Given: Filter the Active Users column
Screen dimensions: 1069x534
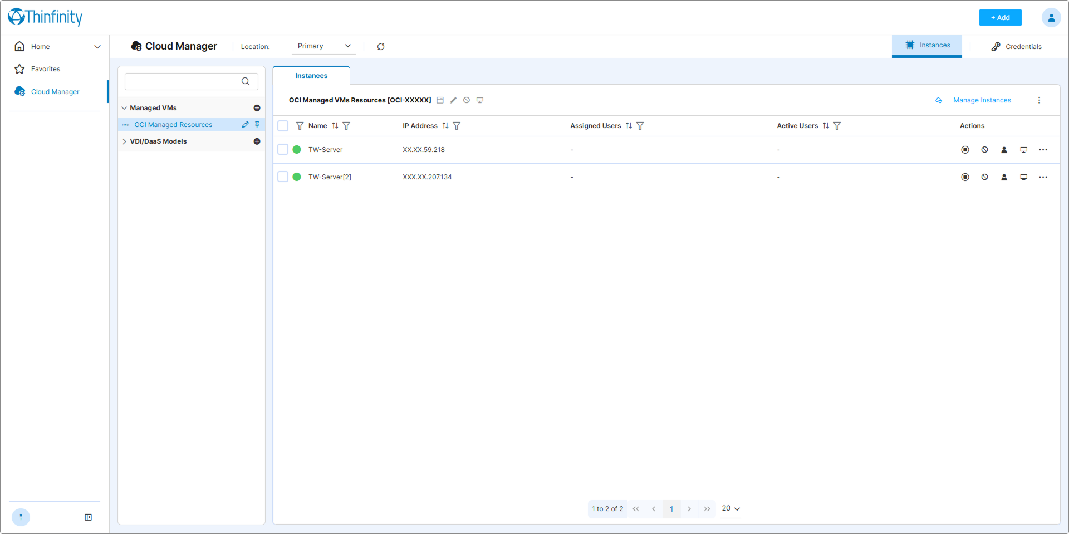Looking at the screenshot, I should coord(837,126).
